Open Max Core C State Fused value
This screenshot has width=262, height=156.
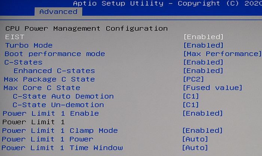click(x=212, y=88)
